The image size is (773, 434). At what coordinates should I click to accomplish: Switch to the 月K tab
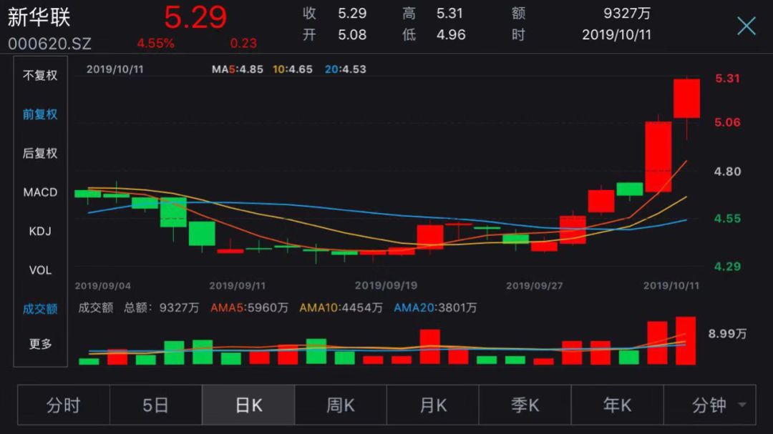click(433, 405)
